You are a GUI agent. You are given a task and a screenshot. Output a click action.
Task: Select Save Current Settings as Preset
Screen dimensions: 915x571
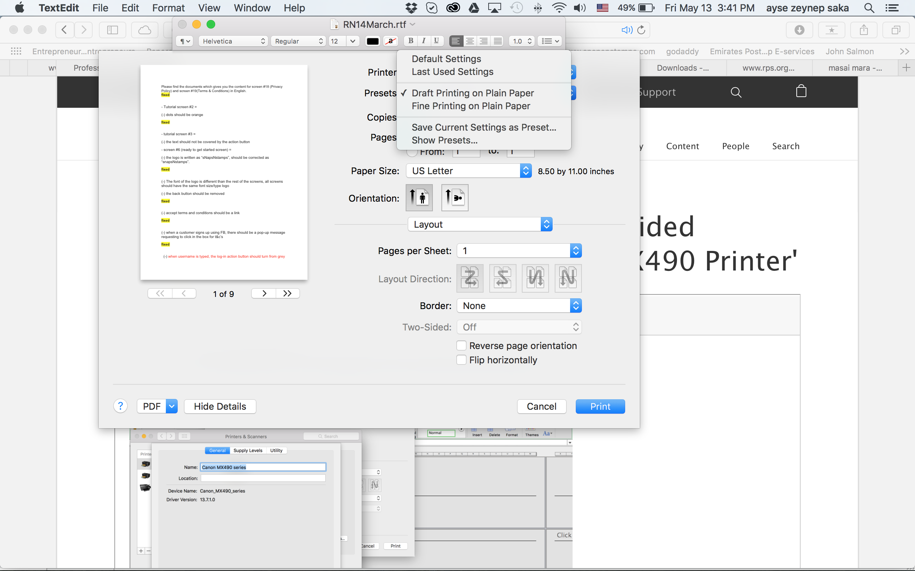484,127
